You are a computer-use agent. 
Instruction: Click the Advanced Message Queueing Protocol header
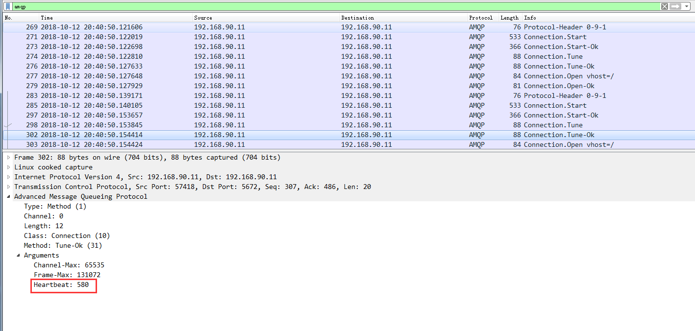[x=81, y=196]
